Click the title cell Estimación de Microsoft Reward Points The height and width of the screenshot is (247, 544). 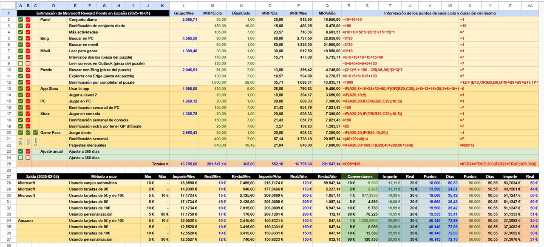(x=93, y=13)
